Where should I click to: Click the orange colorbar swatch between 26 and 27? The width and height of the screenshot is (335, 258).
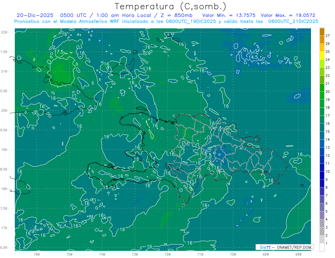tap(322, 40)
